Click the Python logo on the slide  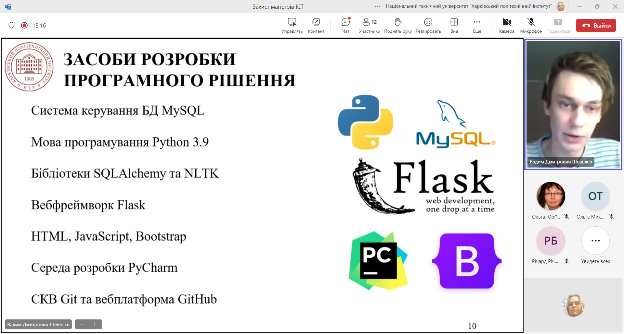pyautogui.click(x=366, y=122)
